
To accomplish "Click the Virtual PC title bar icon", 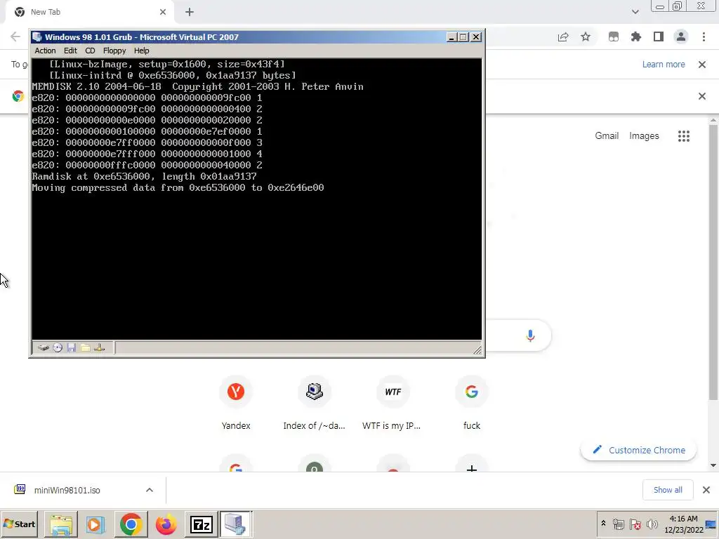I will coord(37,37).
